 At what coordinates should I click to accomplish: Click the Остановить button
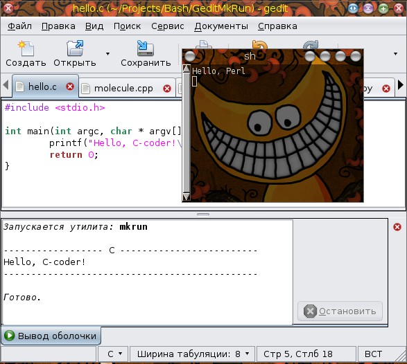pos(340,311)
